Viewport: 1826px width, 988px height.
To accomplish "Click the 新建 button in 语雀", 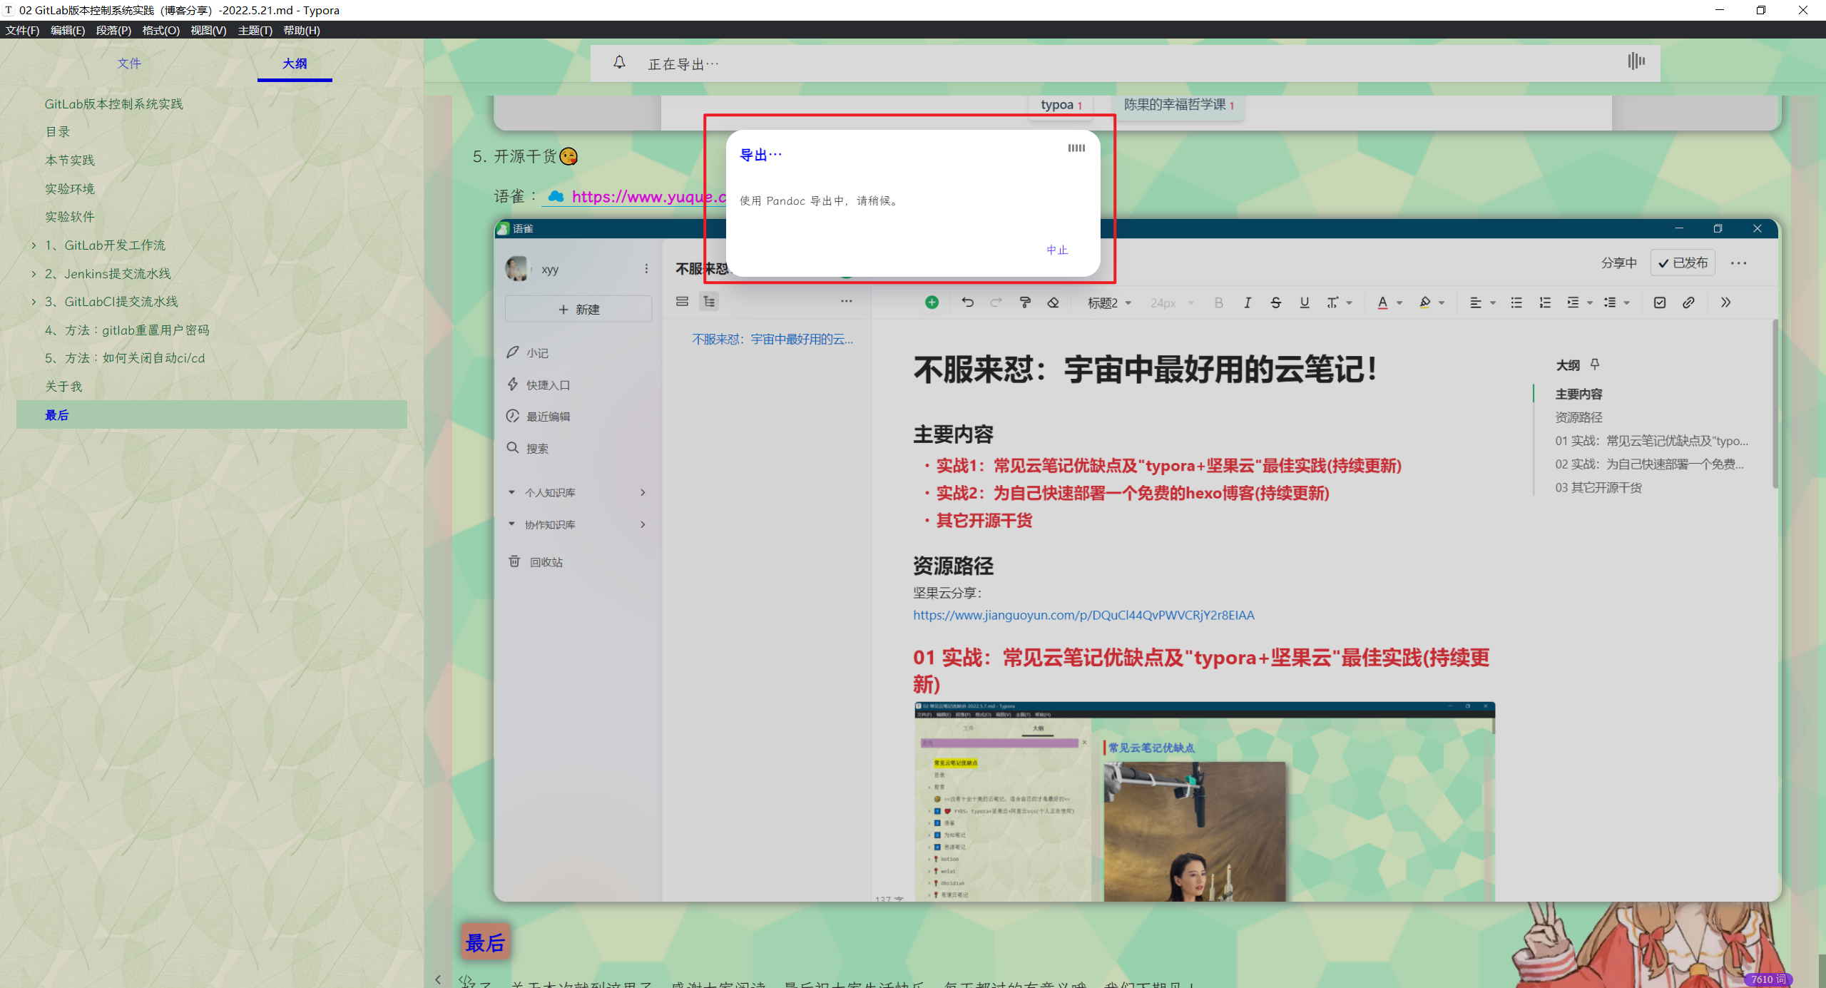I will pyautogui.click(x=578, y=309).
